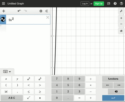Redo the change
The height and width of the screenshot is (102, 125).
(x=25, y=11)
